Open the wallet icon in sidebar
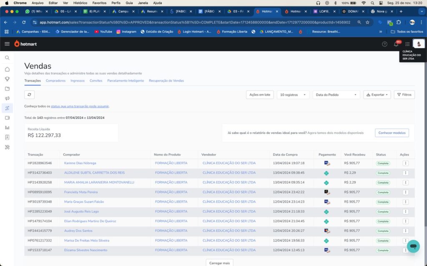Image resolution: width=427 pixels, height=266 pixels. click(x=8, y=118)
